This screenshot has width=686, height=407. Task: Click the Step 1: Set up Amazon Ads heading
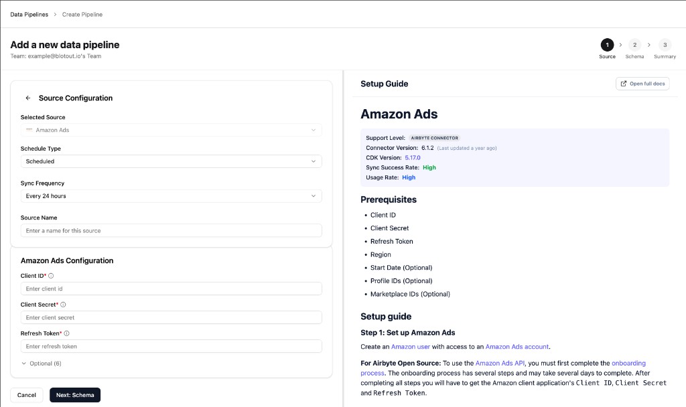408,333
